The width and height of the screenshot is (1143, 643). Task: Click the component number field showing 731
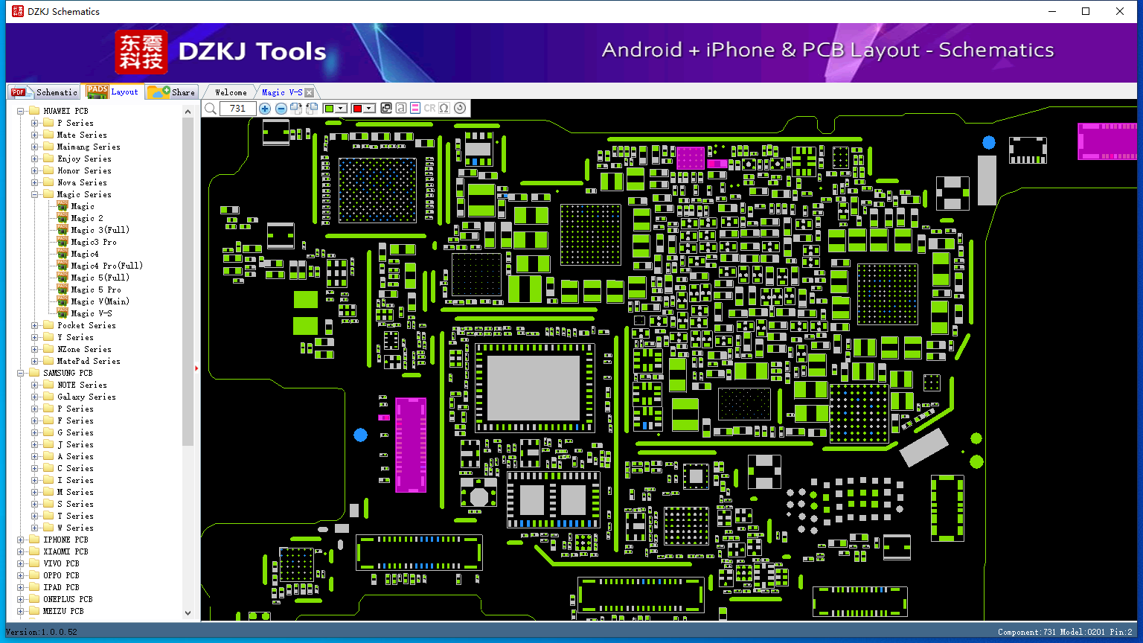237,109
